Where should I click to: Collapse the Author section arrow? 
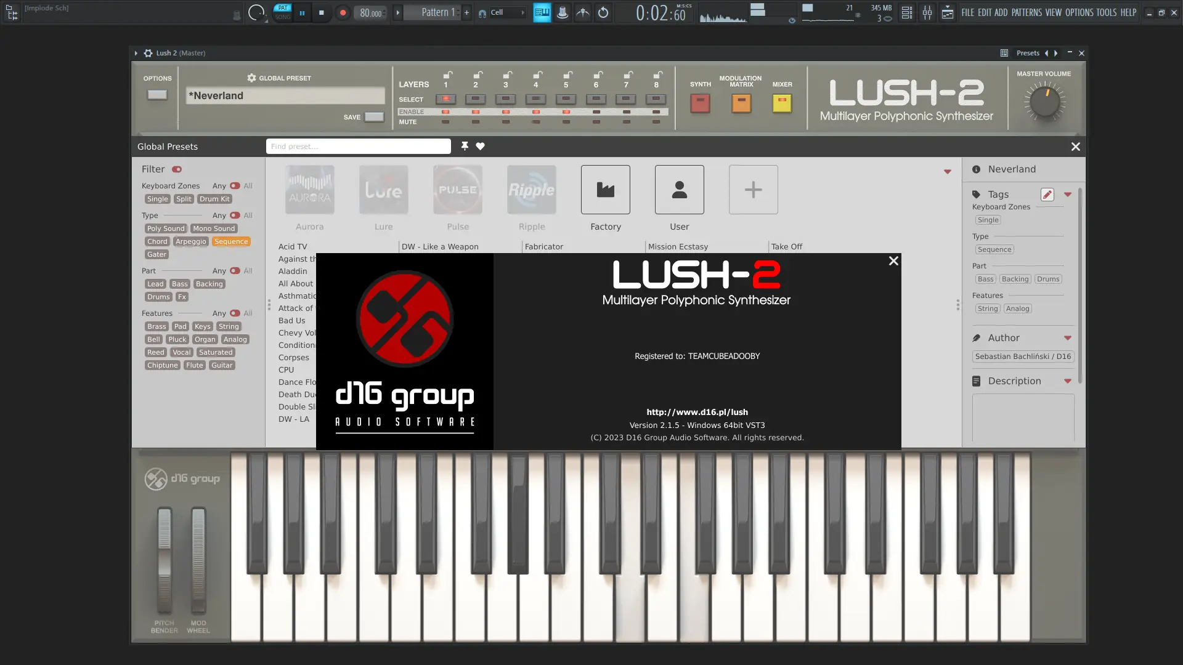tap(1068, 338)
